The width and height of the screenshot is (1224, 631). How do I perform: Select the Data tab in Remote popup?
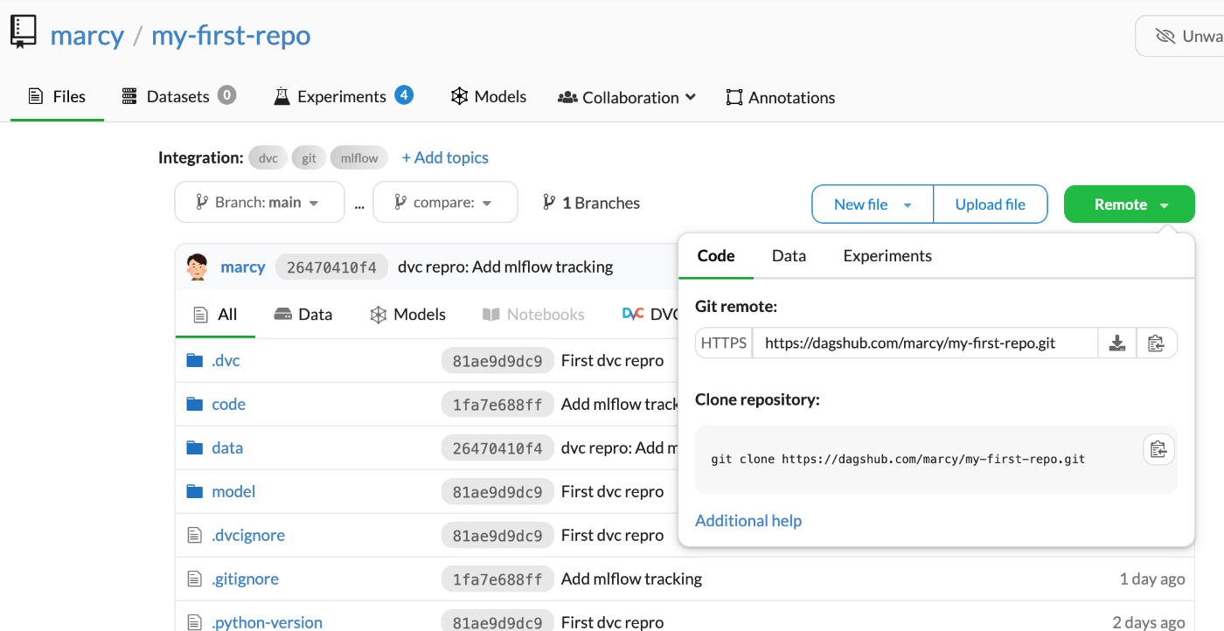click(x=789, y=256)
